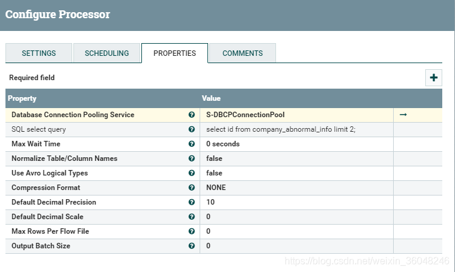
Task: Show help for Database Connection Pooling Service
Action: [x=192, y=115]
